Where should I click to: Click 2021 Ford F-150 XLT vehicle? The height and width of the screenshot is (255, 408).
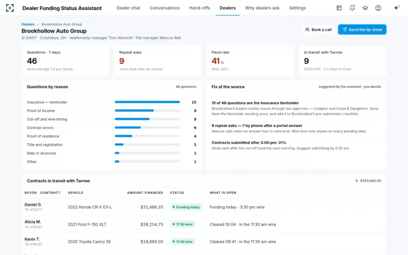click(87, 224)
